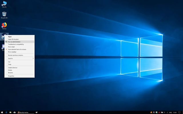The image size is (183, 114).
Task: Expand the Send to submenu
Action: click(19, 58)
